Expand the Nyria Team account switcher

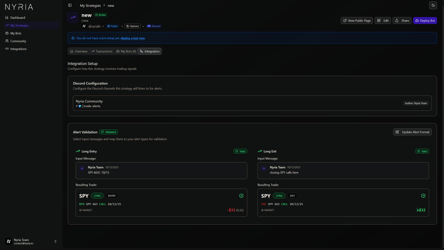click(31, 241)
